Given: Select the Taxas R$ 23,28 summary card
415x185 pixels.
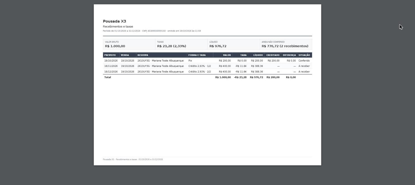Looking at the screenshot, I should click(181, 44).
